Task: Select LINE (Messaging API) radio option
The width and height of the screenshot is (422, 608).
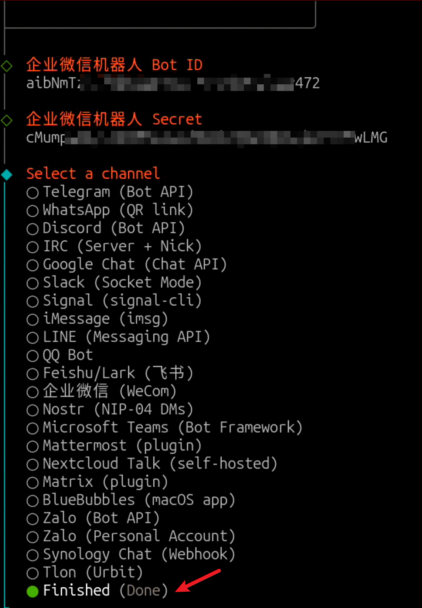Action: click(x=33, y=337)
